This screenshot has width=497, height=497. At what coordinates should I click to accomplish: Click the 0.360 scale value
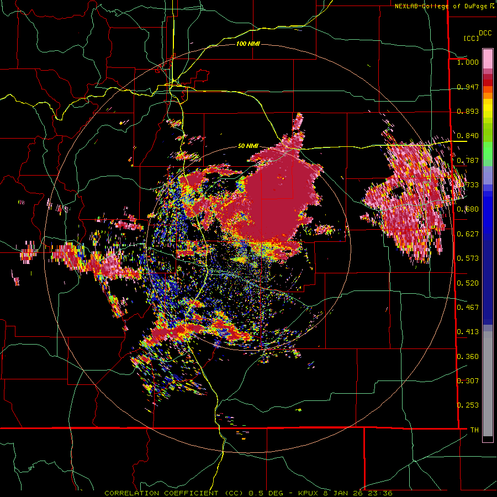point(468,357)
